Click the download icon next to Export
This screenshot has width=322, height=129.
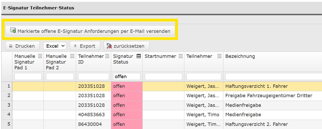click(x=75, y=46)
